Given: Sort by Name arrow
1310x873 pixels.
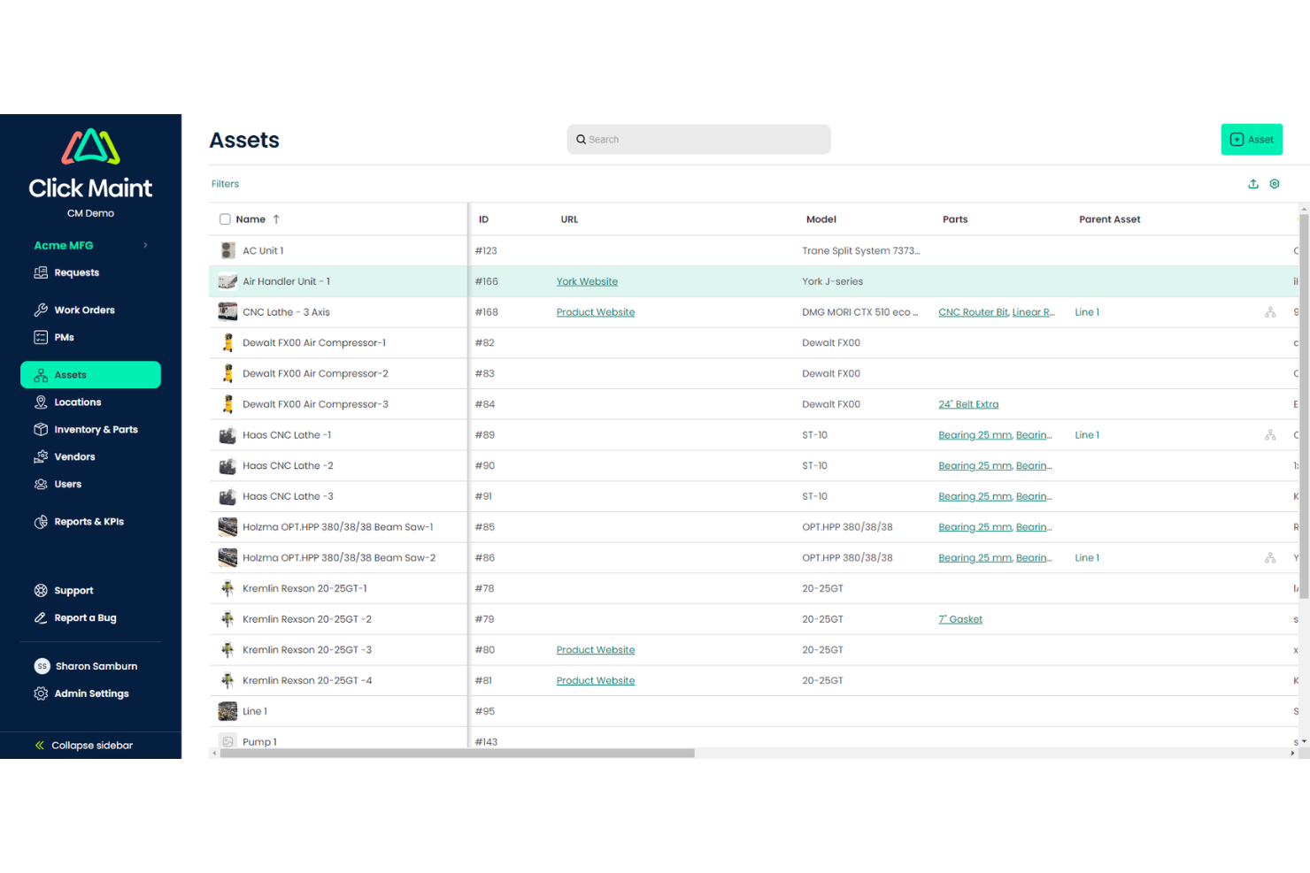Looking at the screenshot, I should [x=276, y=219].
